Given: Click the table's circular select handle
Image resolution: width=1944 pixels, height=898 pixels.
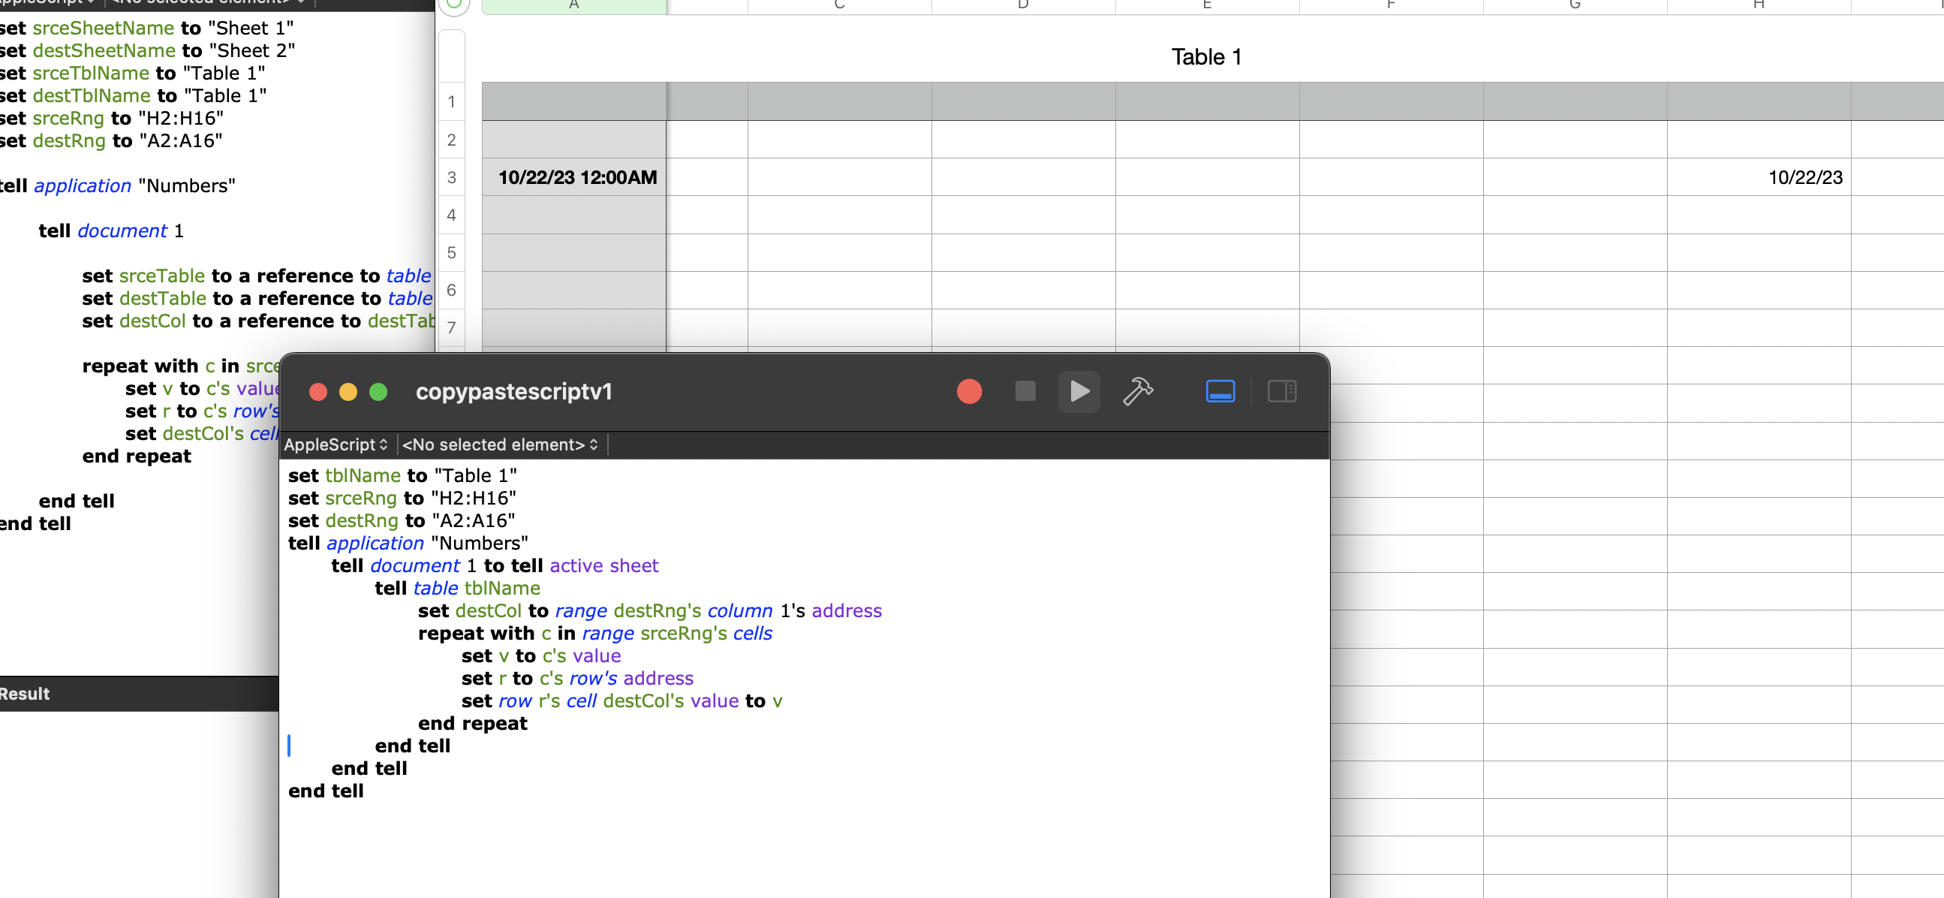Looking at the screenshot, I should (x=453, y=5).
